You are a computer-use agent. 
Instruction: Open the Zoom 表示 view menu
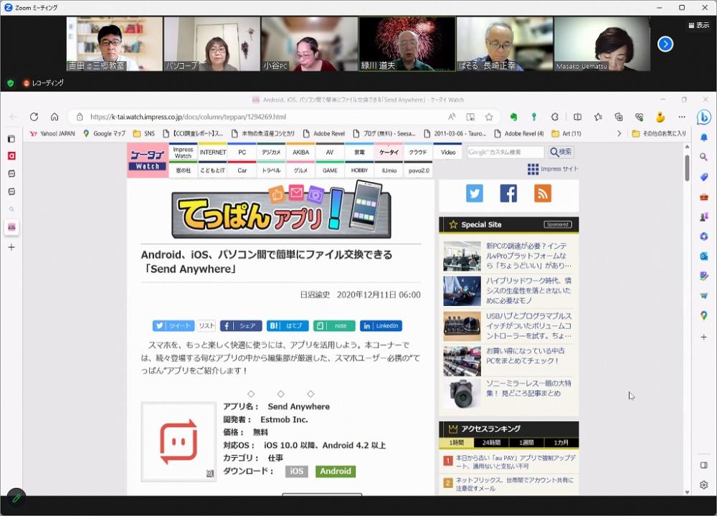click(698, 25)
